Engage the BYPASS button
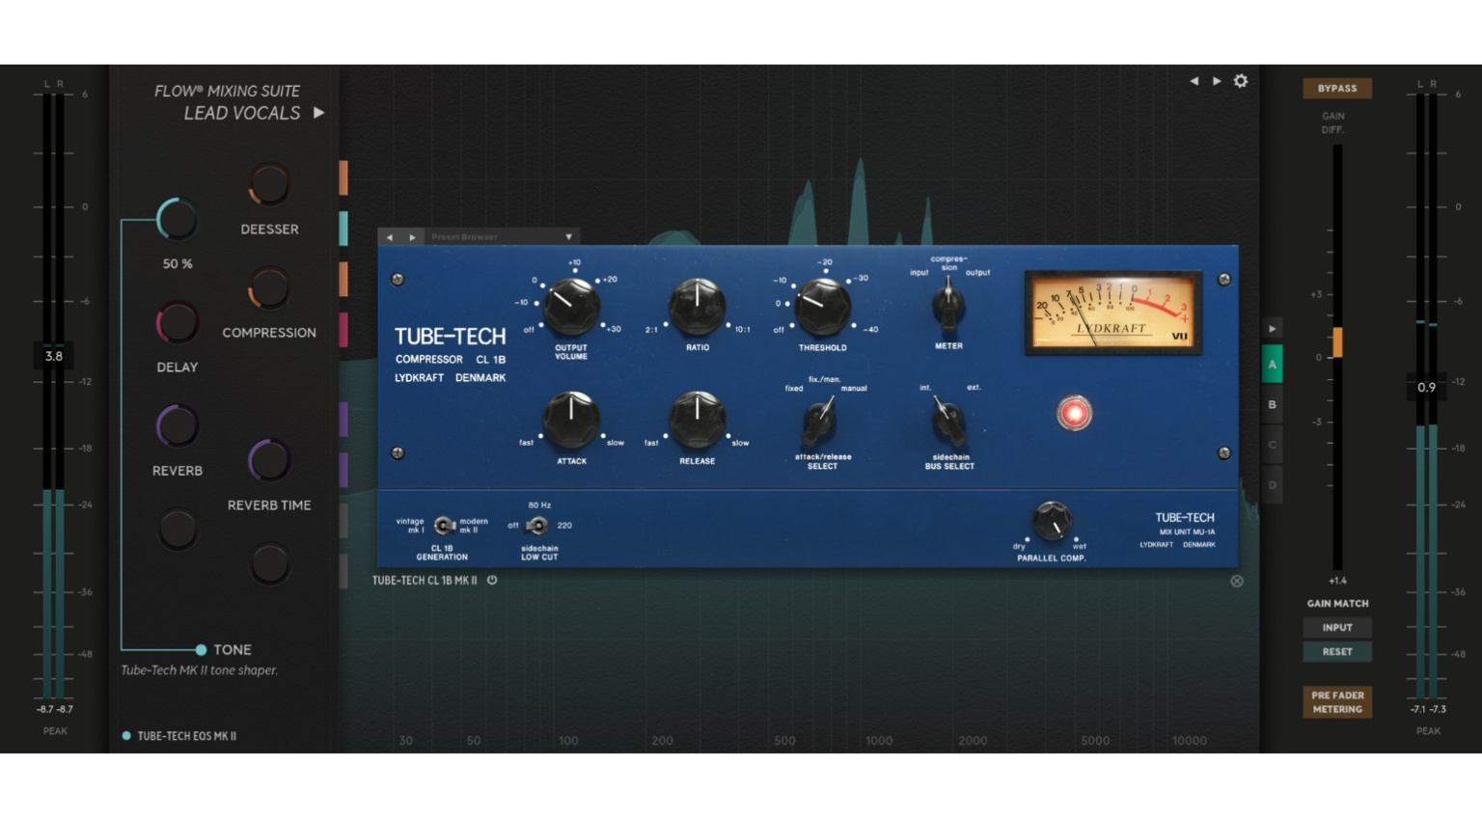 (1337, 88)
